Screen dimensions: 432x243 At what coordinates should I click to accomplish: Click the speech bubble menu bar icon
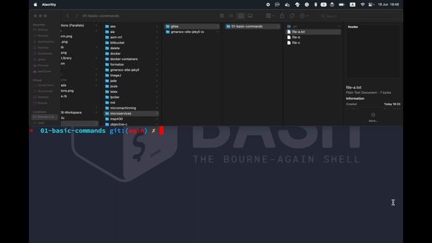277,5
